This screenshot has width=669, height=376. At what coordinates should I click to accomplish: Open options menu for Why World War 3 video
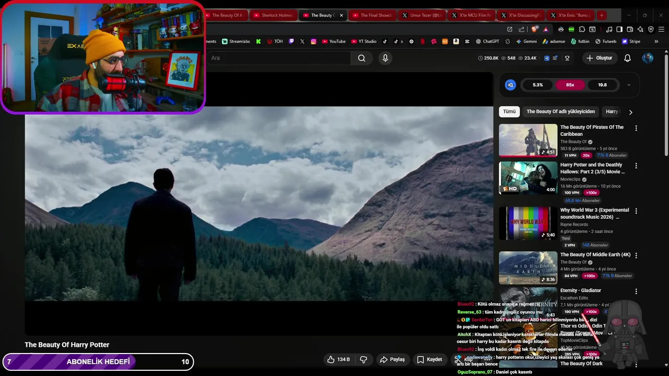[x=636, y=211]
